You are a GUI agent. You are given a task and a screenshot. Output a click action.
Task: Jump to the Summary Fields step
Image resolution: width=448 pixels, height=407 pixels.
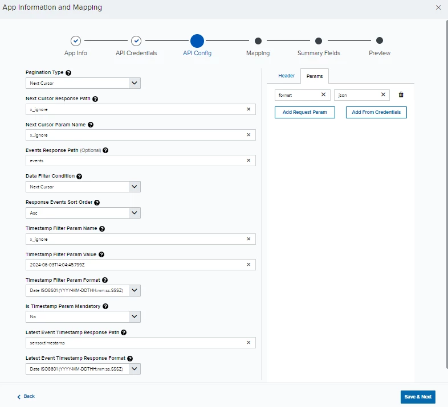[319, 41]
